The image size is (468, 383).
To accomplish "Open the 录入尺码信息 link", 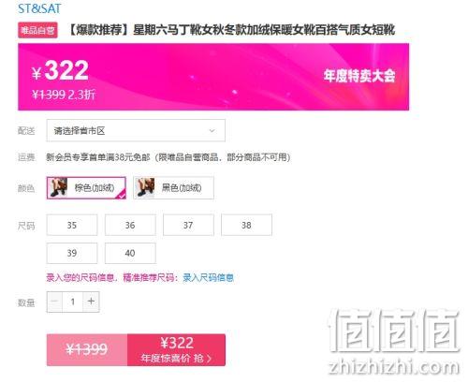I will 208,277.
